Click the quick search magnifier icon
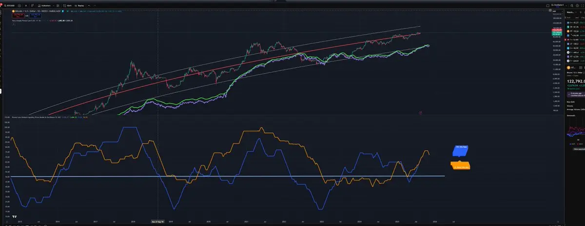This screenshot has width=585, height=226. click(572, 5)
